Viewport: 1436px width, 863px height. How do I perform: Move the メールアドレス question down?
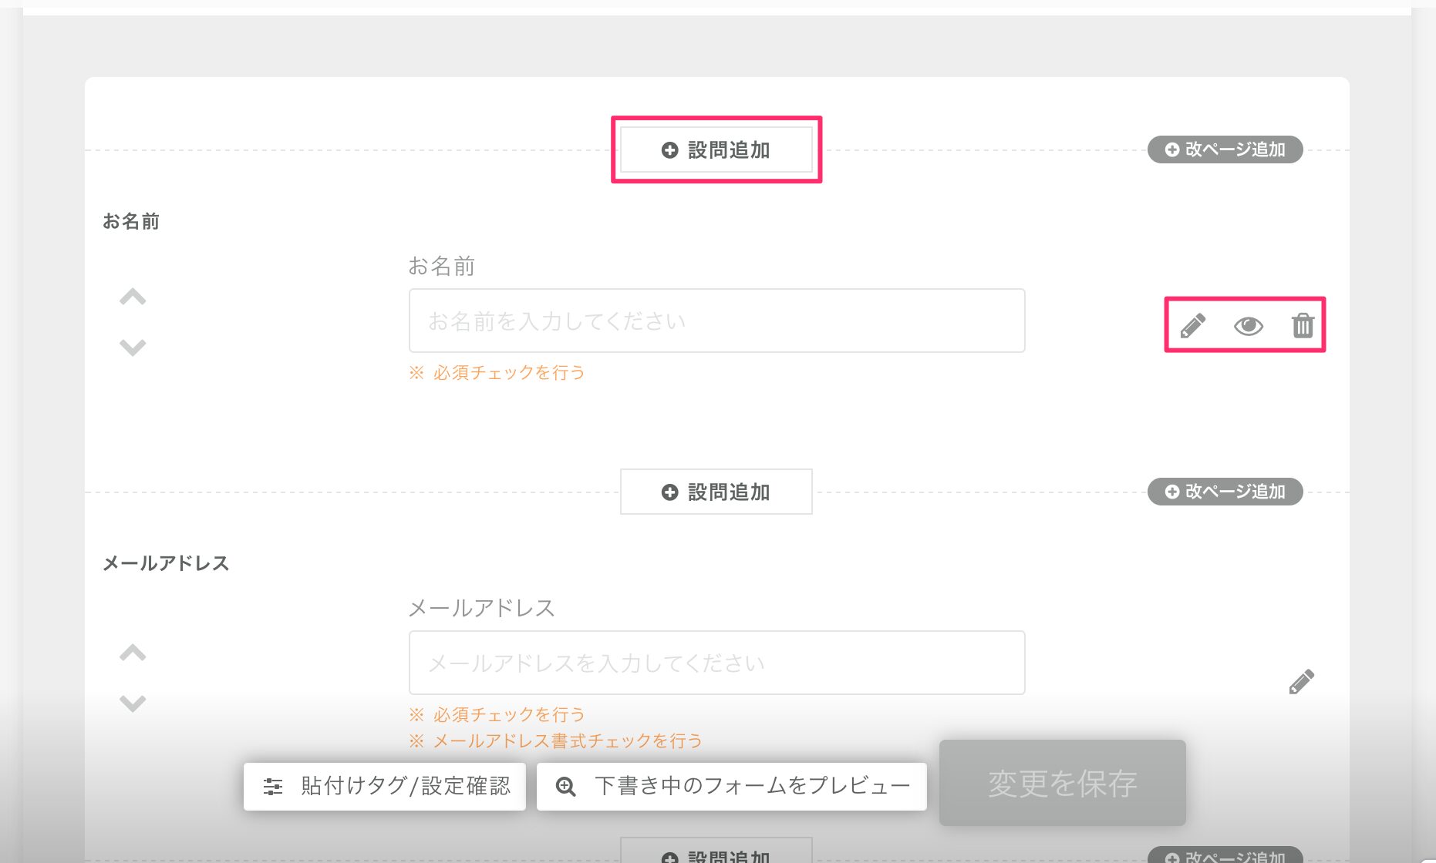[x=133, y=703]
